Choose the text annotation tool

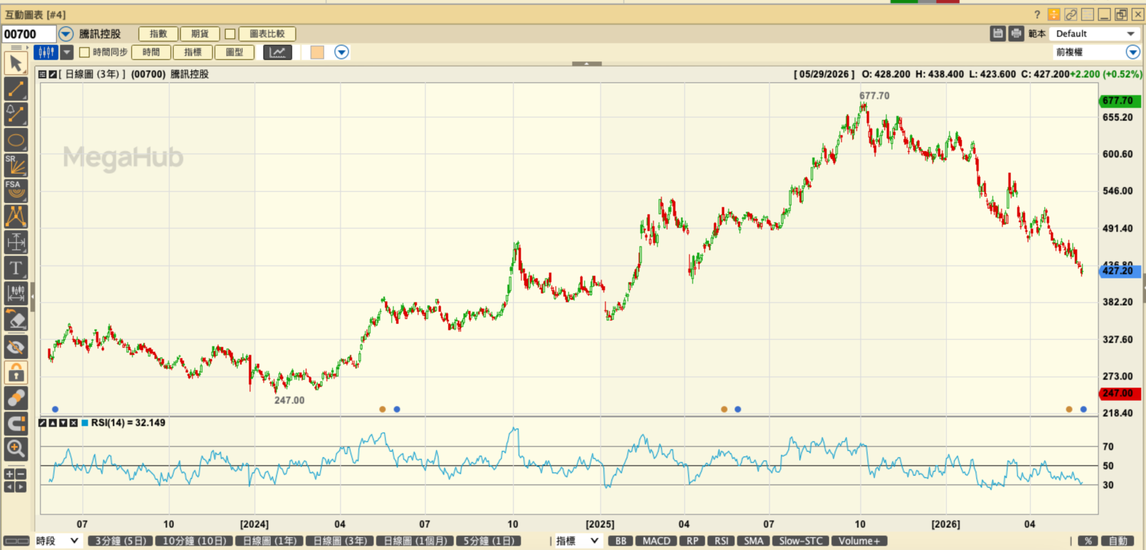point(16,268)
